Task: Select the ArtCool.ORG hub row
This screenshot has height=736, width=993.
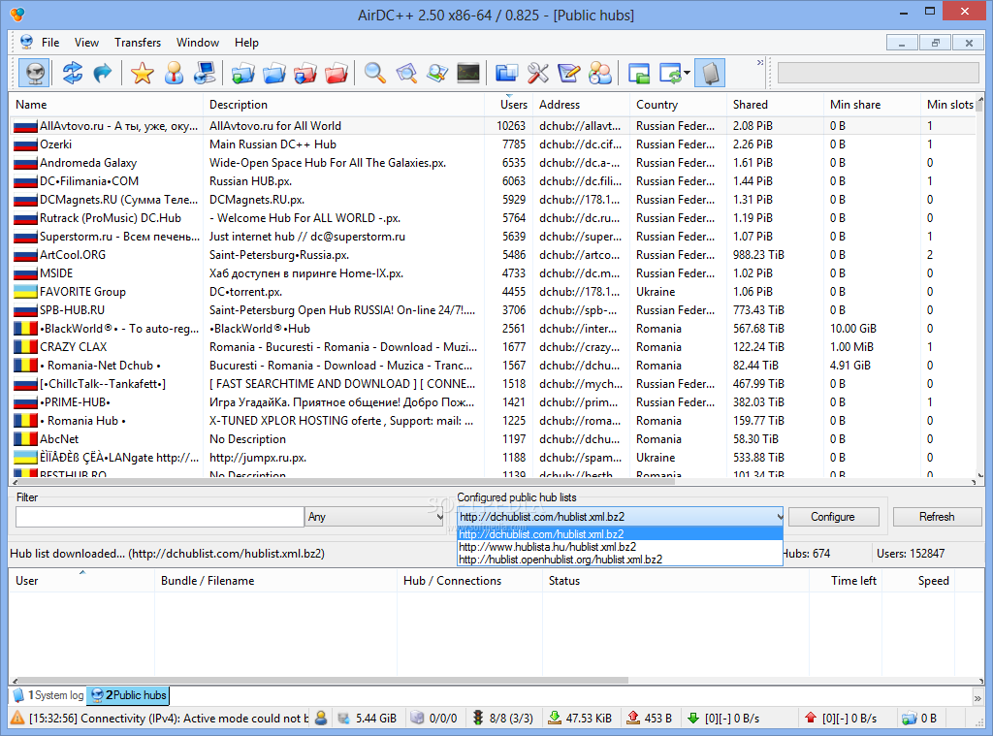Action: tap(492, 255)
